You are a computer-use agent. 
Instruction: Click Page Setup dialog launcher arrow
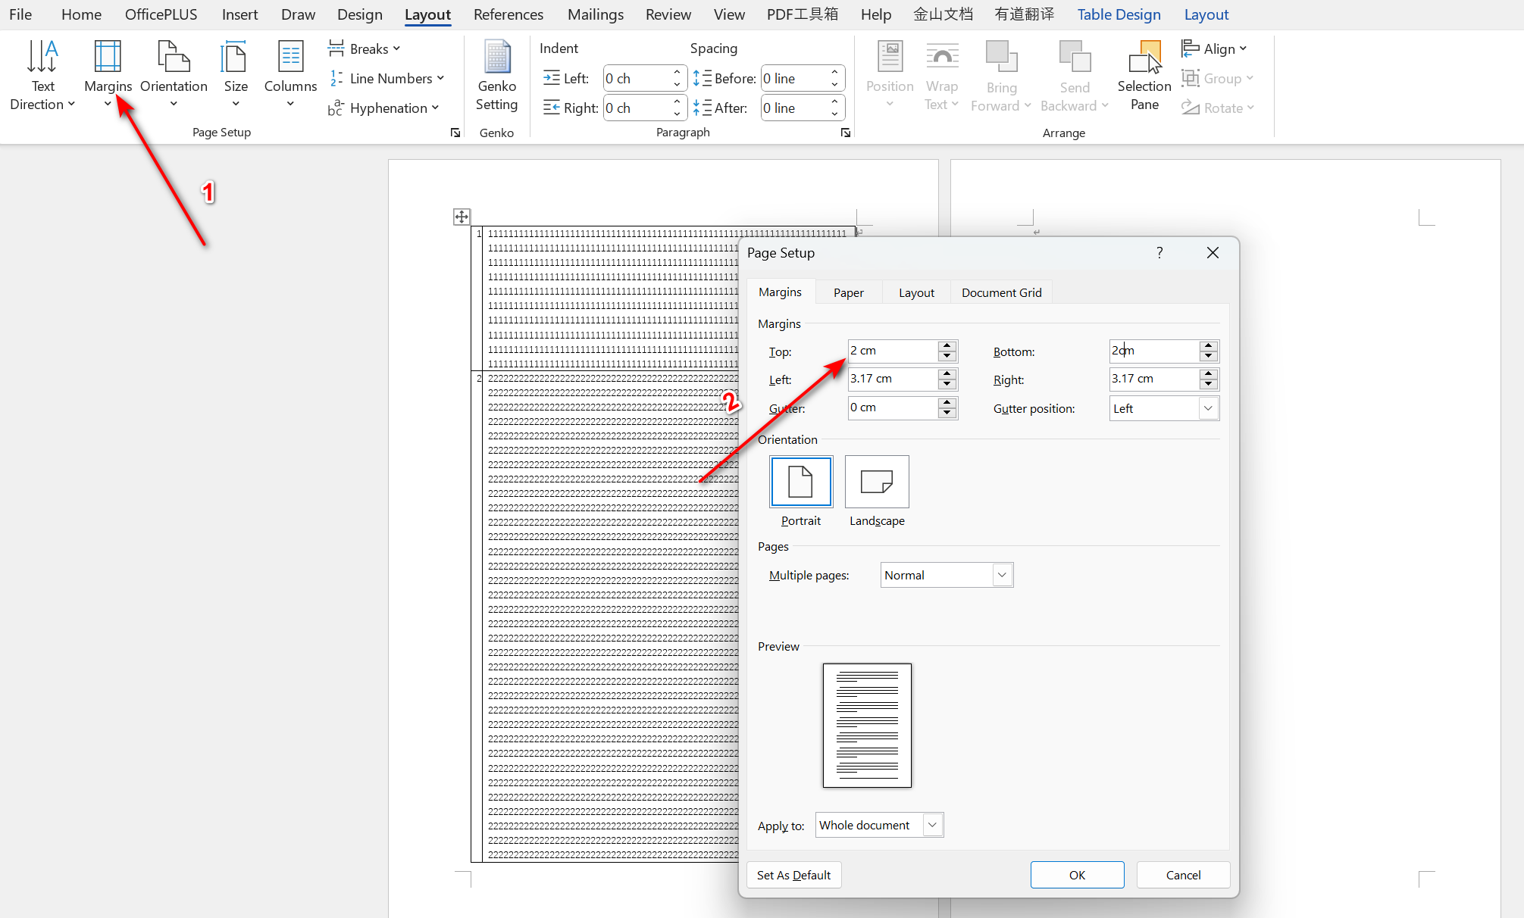tap(455, 133)
